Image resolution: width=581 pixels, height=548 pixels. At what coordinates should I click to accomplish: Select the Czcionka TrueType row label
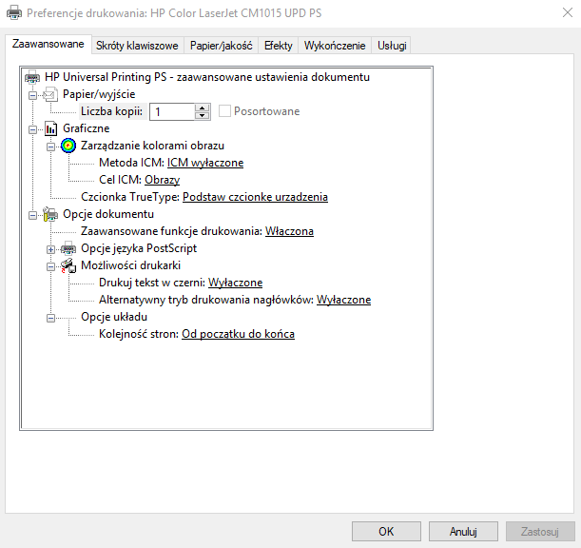tap(130, 197)
